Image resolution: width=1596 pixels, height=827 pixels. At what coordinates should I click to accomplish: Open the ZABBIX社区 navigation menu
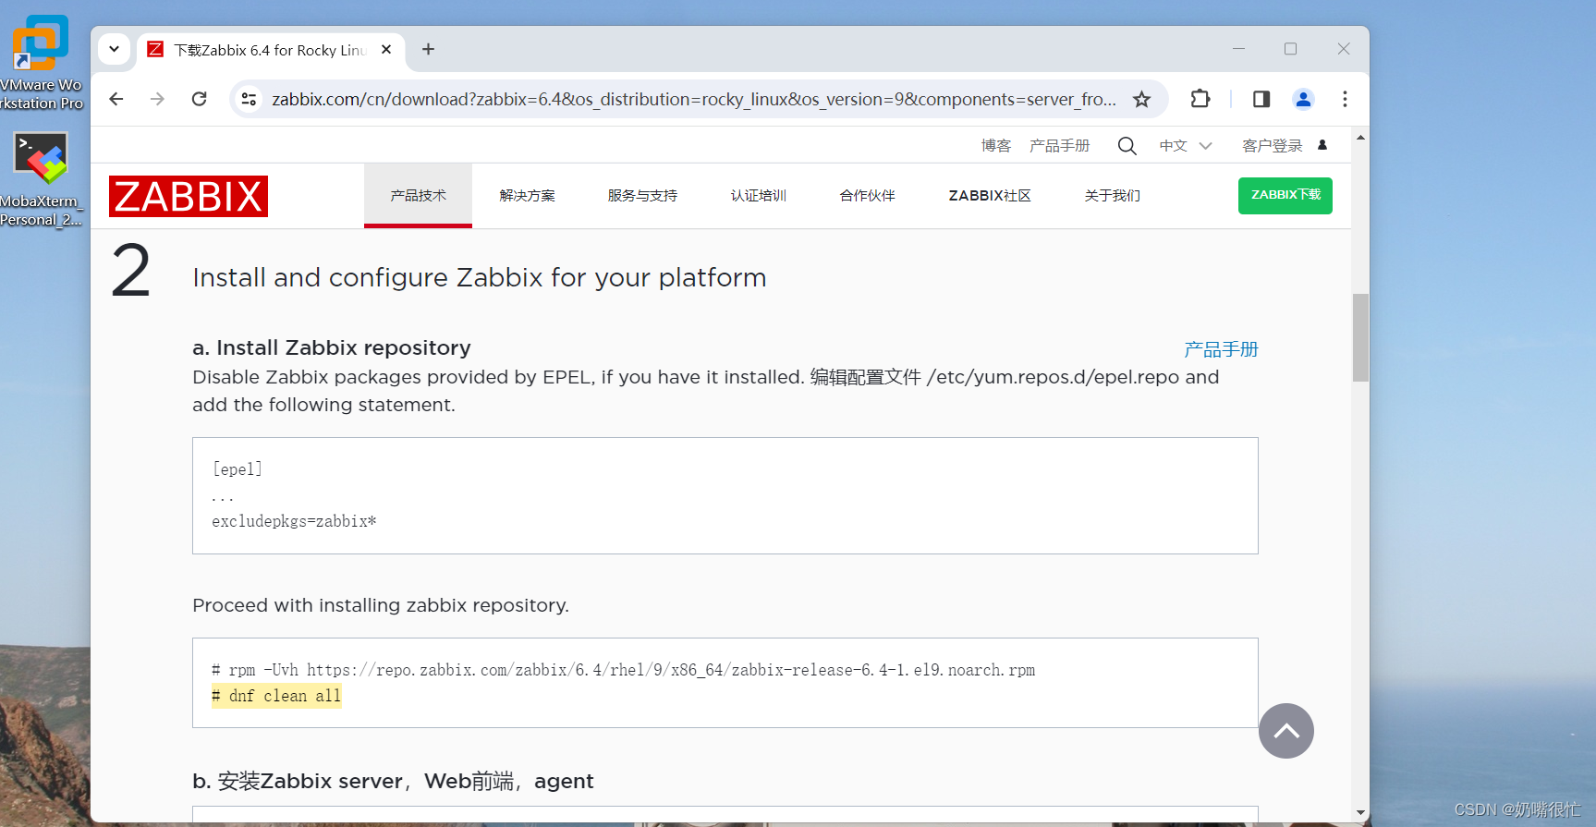(990, 196)
